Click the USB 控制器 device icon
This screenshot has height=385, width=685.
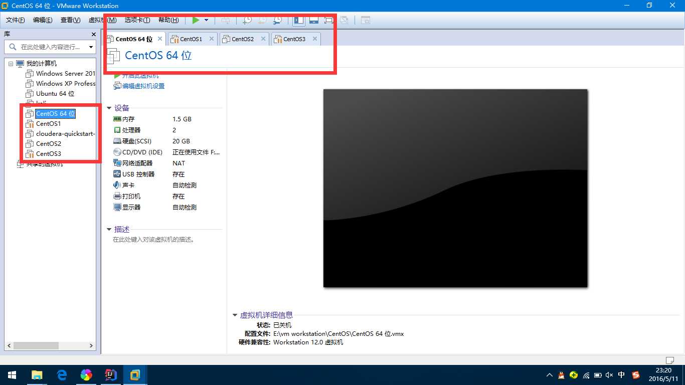pyautogui.click(x=117, y=174)
